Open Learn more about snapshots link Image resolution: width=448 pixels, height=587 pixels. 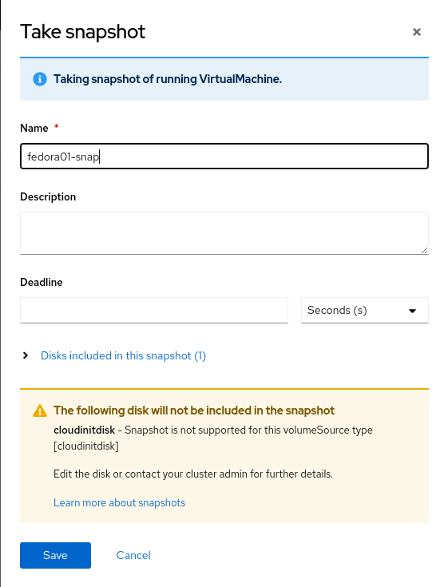click(x=120, y=502)
